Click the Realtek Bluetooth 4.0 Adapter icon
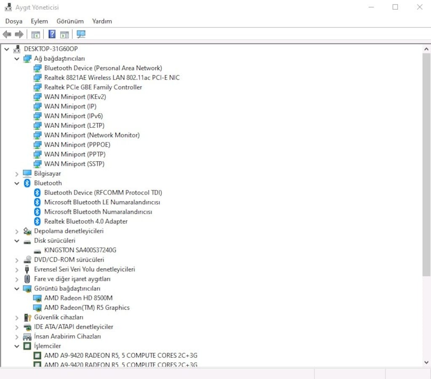Image resolution: width=431 pixels, height=379 pixels. tap(37, 221)
